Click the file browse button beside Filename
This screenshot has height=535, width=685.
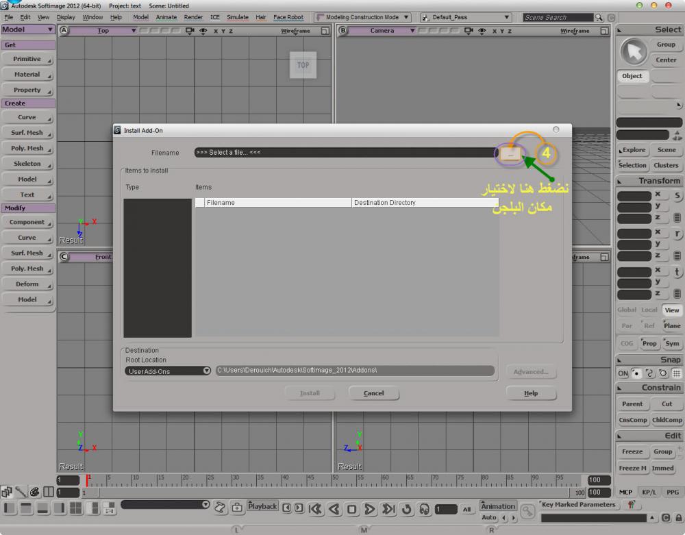[x=510, y=153]
